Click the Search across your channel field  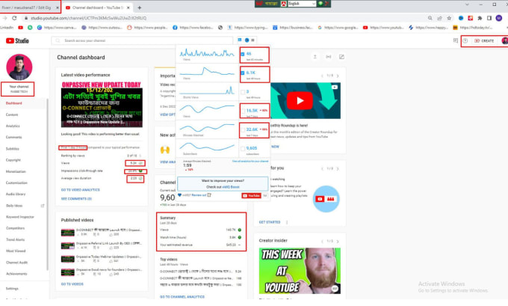(x=142, y=40)
